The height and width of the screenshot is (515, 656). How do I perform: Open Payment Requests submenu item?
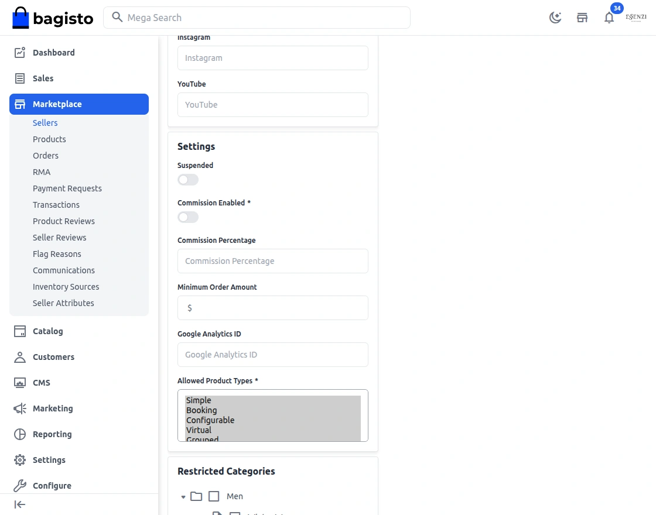pyautogui.click(x=67, y=188)
